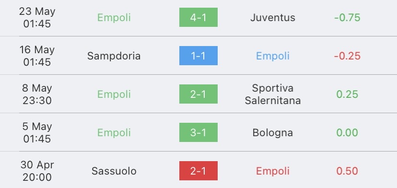Click Sportiva Salernitana team name
This screenshot has height=188, width=397.
273,94
